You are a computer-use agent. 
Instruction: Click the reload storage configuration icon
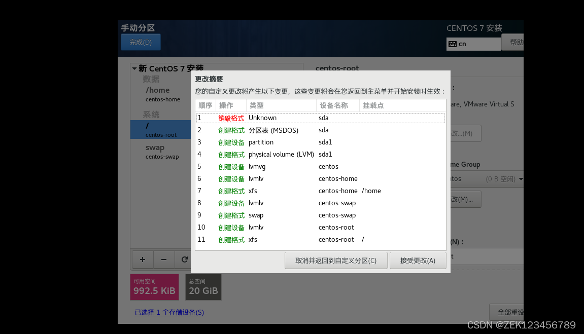184,259
